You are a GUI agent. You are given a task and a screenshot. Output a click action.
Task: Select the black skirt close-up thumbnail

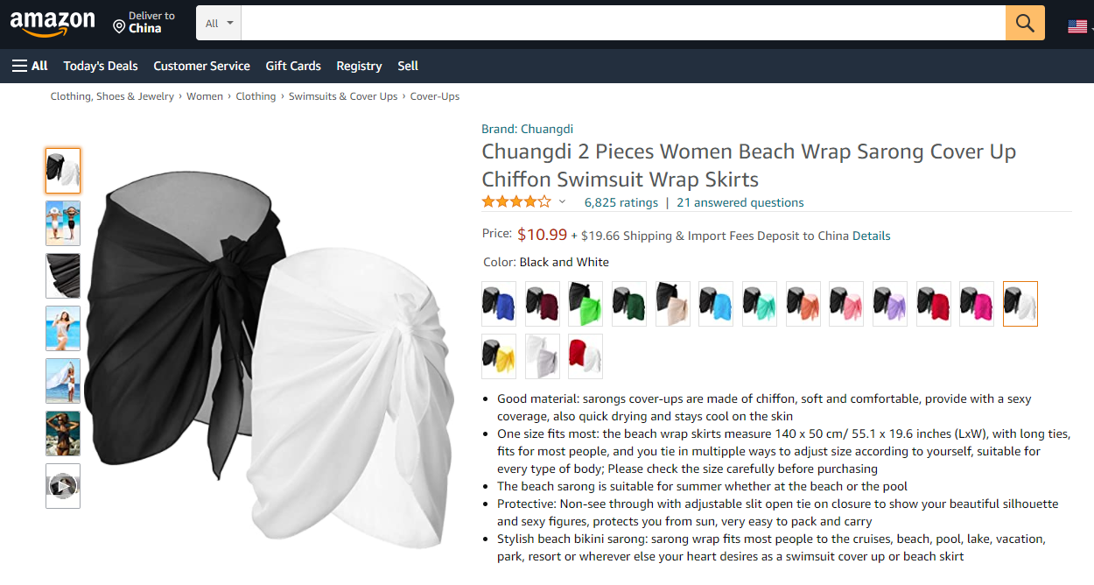pyautogui.click(x=63, y=276)
